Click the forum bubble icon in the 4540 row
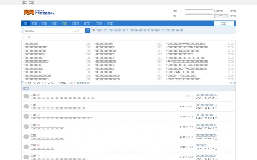 coord(26,117)
